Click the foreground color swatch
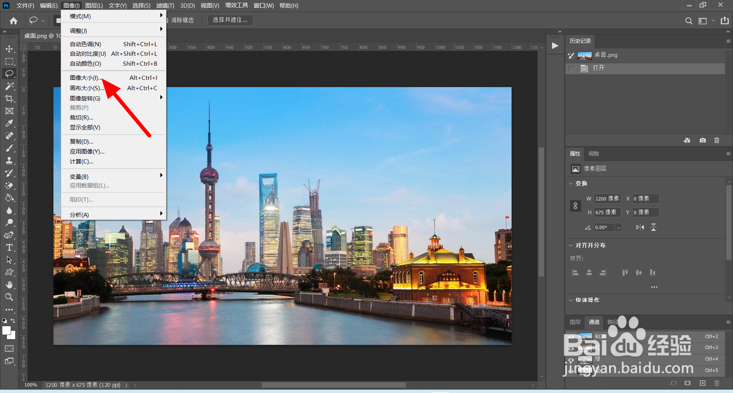The image size is (733, 393). (6, 331)
